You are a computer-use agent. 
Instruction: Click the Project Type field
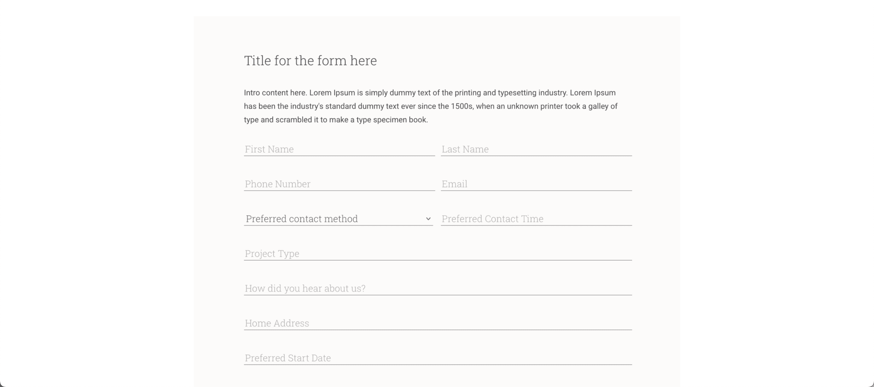pos(437,254)
